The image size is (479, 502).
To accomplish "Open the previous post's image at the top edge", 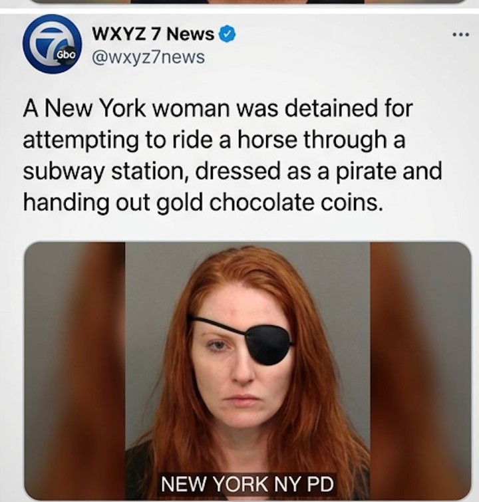I will (247, 1).
